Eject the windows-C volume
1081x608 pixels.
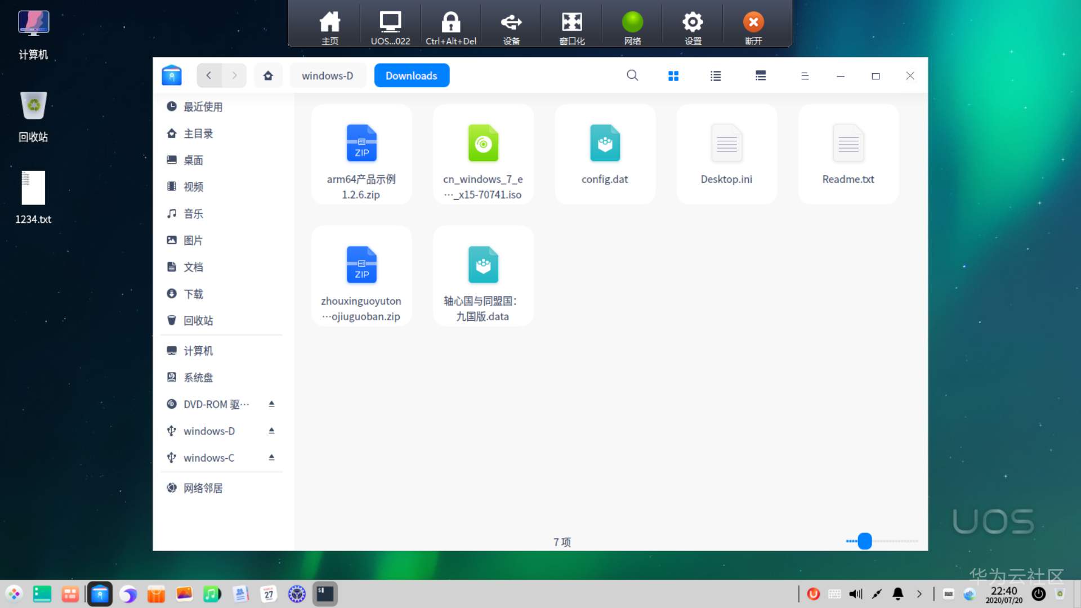point(271,458)
